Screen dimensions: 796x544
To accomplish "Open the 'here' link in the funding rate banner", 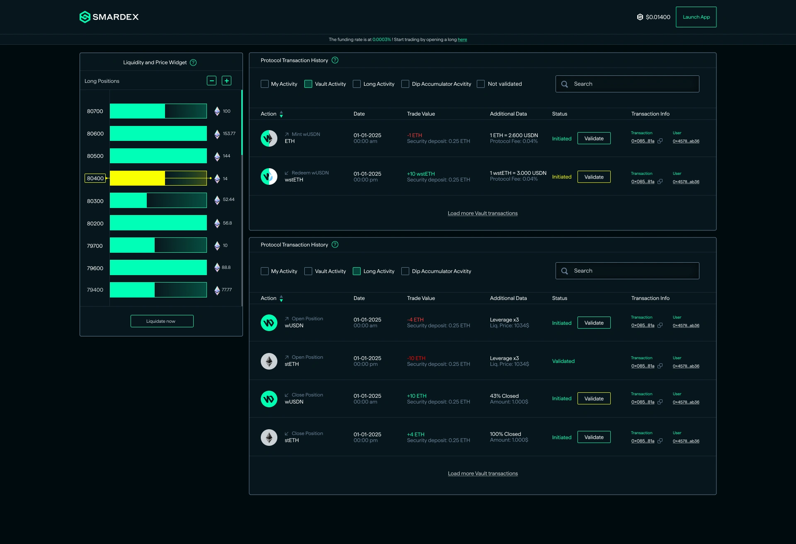I will tap(462, 39).
